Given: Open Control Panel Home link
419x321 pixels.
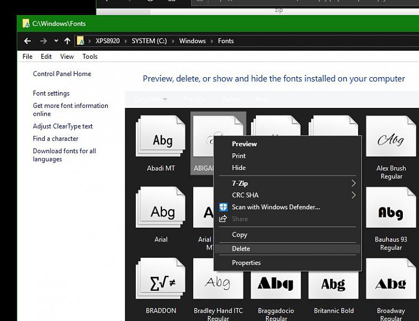Looking at the screenshot, I should (x=62, y=74).
